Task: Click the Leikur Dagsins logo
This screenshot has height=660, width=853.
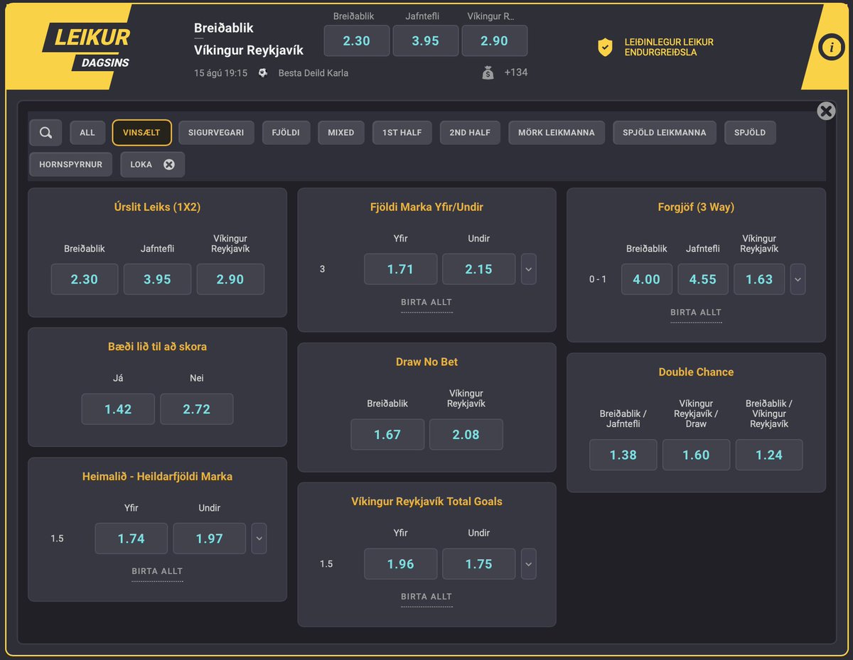Action: coord(87,47)
